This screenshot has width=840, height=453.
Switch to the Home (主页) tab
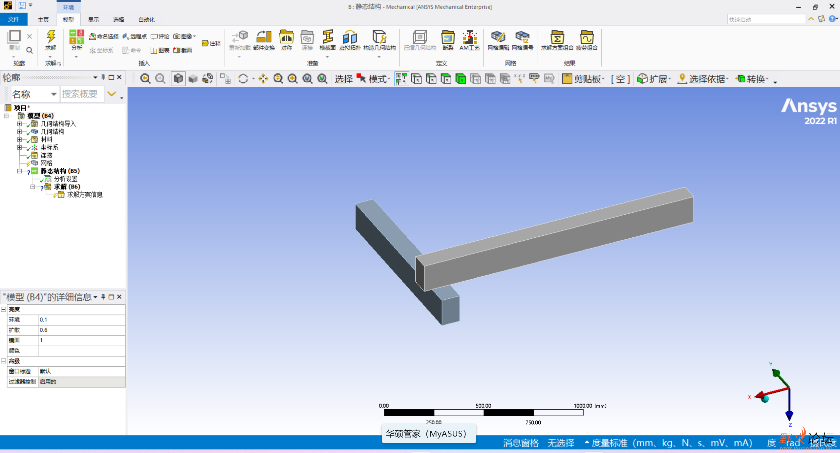pos(43,20)
